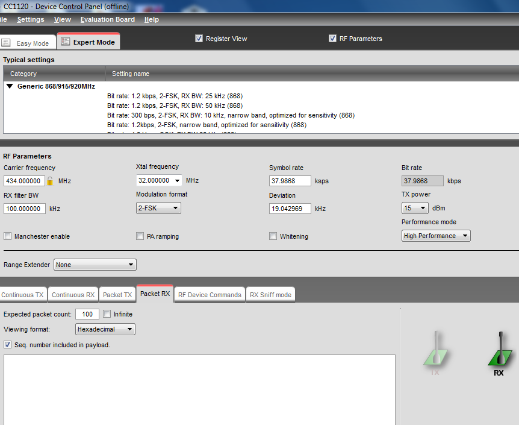
Task: Click the carrier frequency lock icon
Action: [50, 181]
